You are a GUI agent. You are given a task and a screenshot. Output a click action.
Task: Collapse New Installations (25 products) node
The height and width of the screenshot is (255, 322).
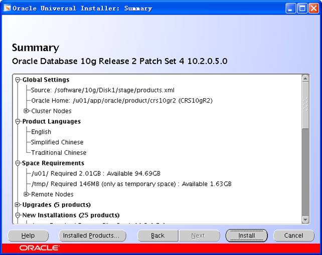[x=18, y=215]
